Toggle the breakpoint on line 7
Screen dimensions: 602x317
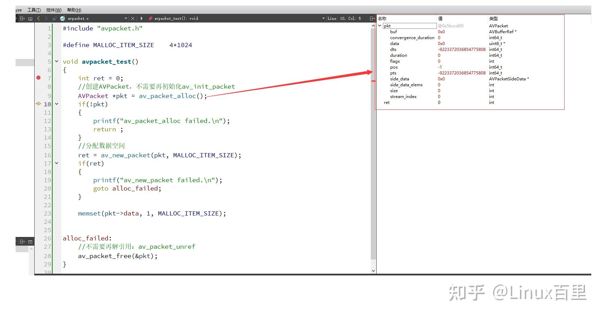[38, 78]
